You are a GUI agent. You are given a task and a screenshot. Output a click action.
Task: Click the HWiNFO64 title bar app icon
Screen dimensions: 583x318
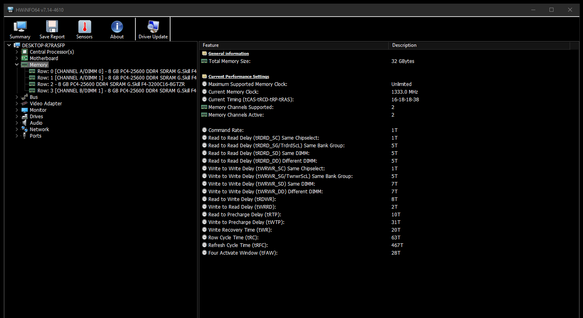pos(11,10)
